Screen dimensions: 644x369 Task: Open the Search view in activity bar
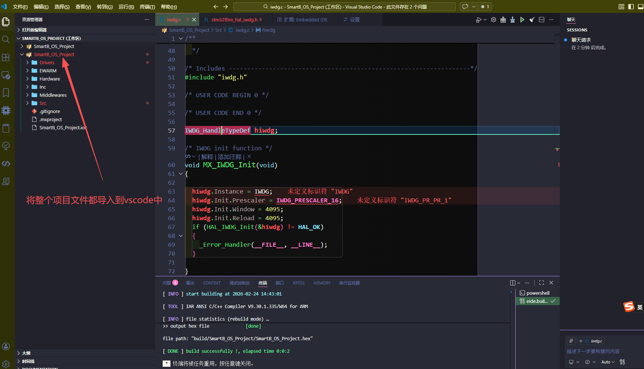[x=6, y=40]
